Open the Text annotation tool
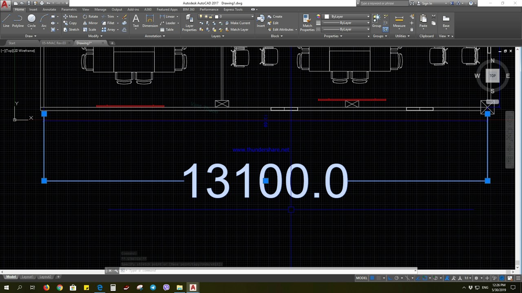The width and height of the screenshot is (522, 293). (136, 21)
